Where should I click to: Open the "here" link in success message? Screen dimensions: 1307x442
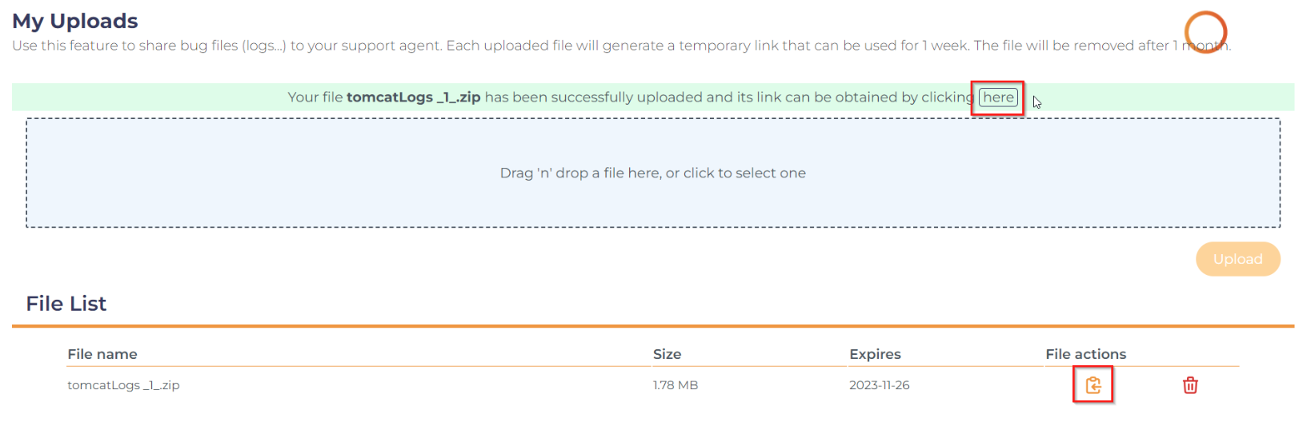(x=998, y=98)
